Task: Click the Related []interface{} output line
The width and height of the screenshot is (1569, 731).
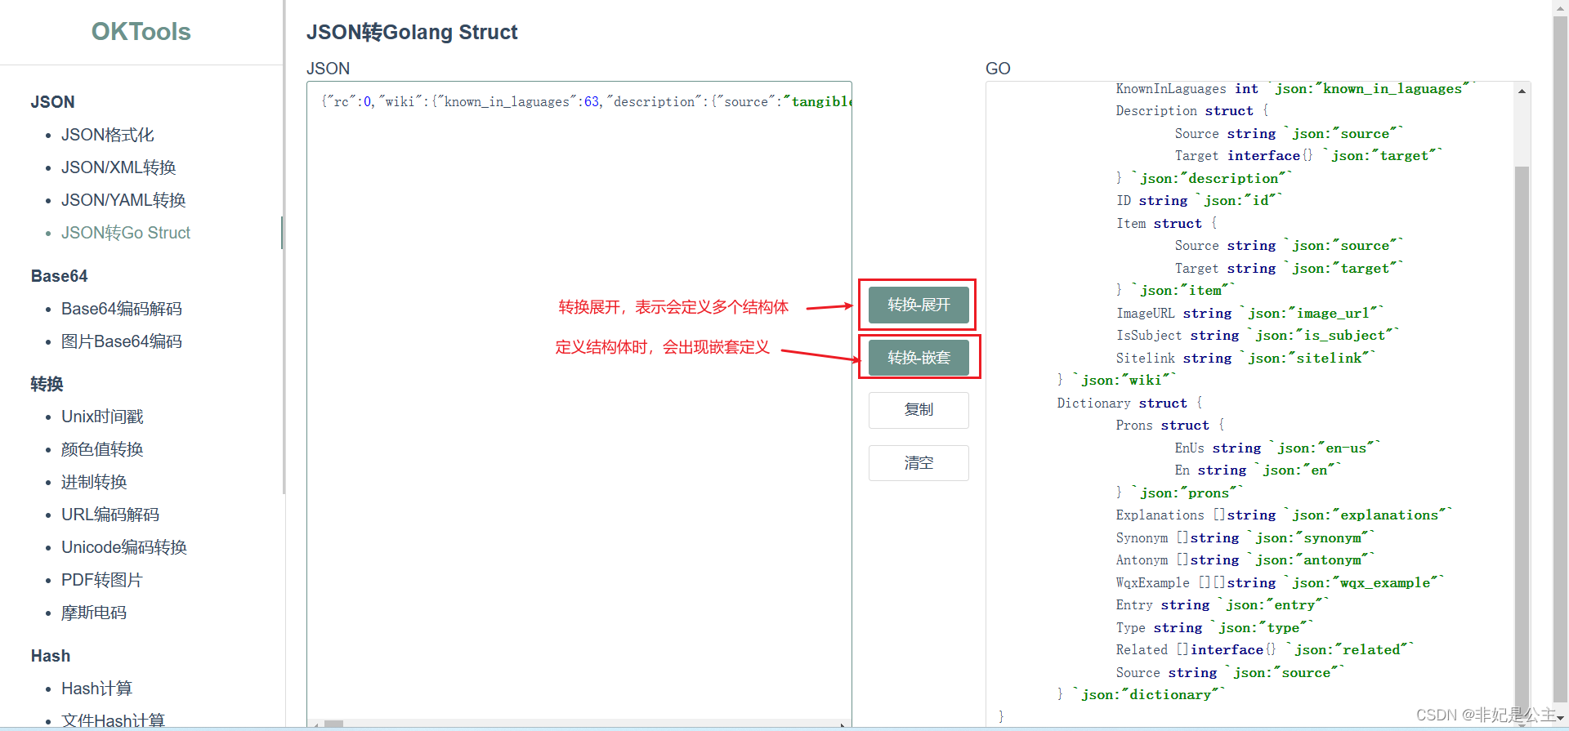Action: pyautogui.click(x=1265, y=649)
